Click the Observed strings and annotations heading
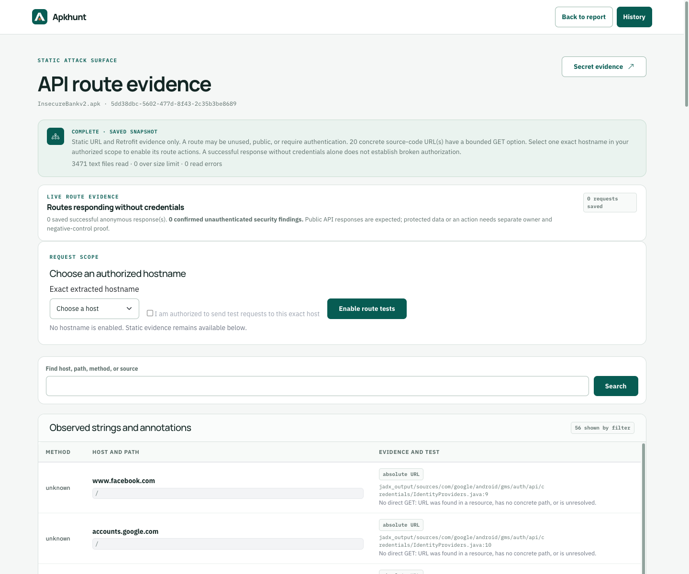Screen dimensions: 689x574 pos(120,428)
